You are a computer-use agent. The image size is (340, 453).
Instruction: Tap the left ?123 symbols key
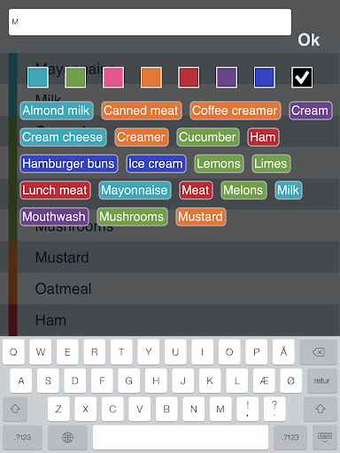pos(22,437)
